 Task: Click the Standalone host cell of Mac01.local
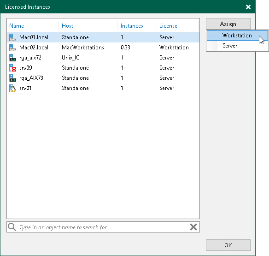75,37
